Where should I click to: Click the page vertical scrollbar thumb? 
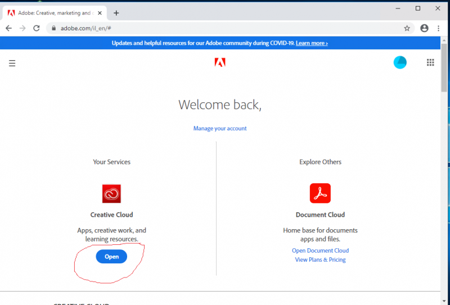(x=444, y=67)
